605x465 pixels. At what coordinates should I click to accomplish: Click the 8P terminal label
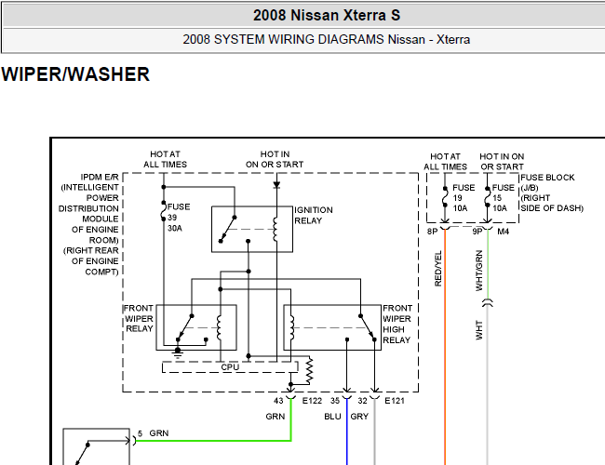click(432, 232)
